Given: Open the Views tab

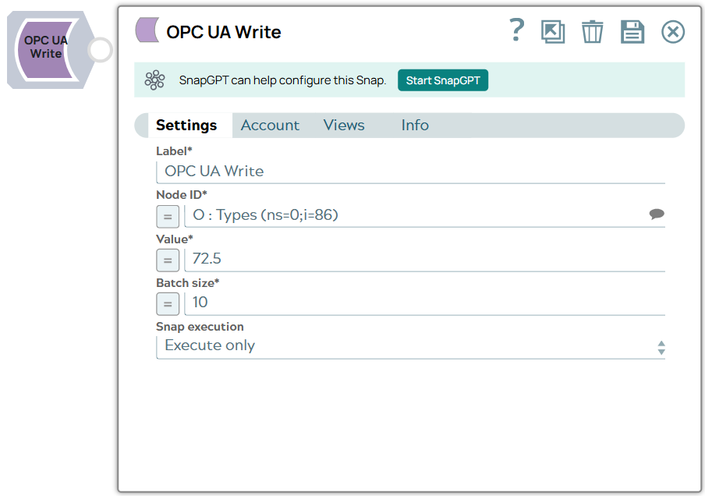Looking at the screenshot, I should coord(343,125).
